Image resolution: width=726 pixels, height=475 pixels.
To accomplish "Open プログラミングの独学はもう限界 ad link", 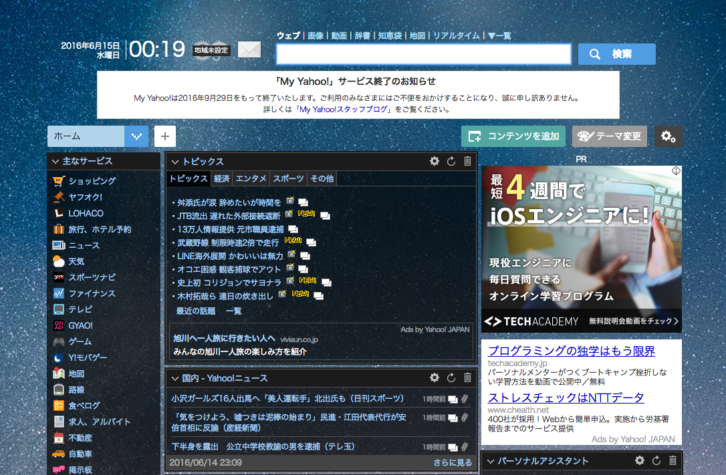I will click(x=572, y=351).
